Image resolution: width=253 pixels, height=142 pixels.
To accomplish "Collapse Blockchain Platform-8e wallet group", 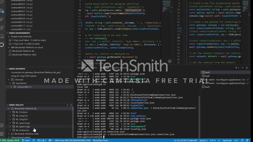I will tap(9, 108).
